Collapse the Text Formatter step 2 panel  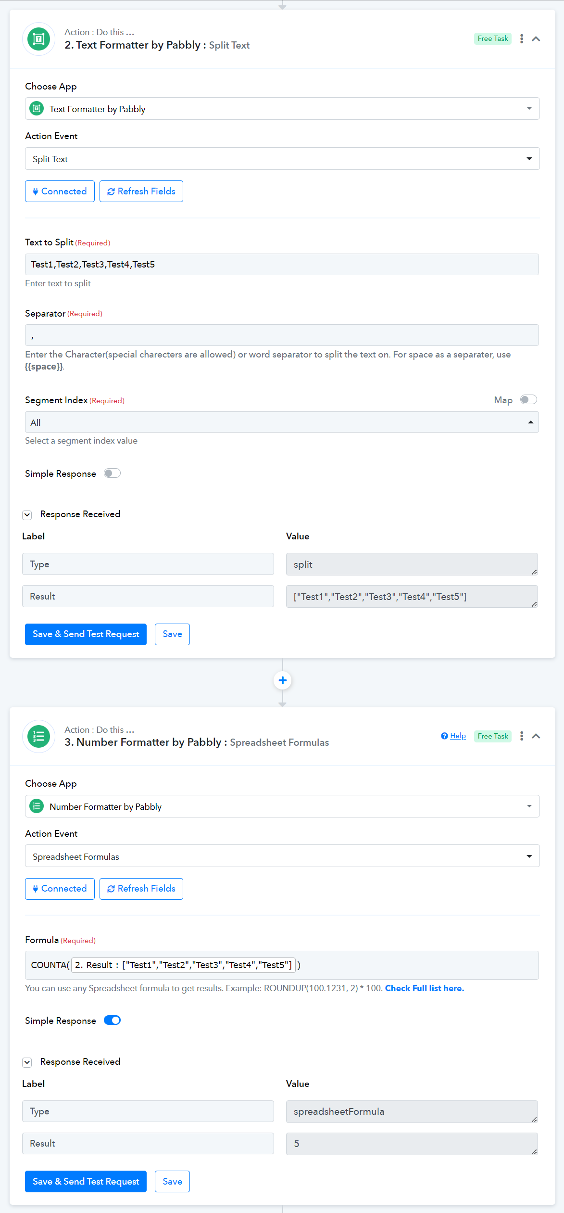(536, 39)
